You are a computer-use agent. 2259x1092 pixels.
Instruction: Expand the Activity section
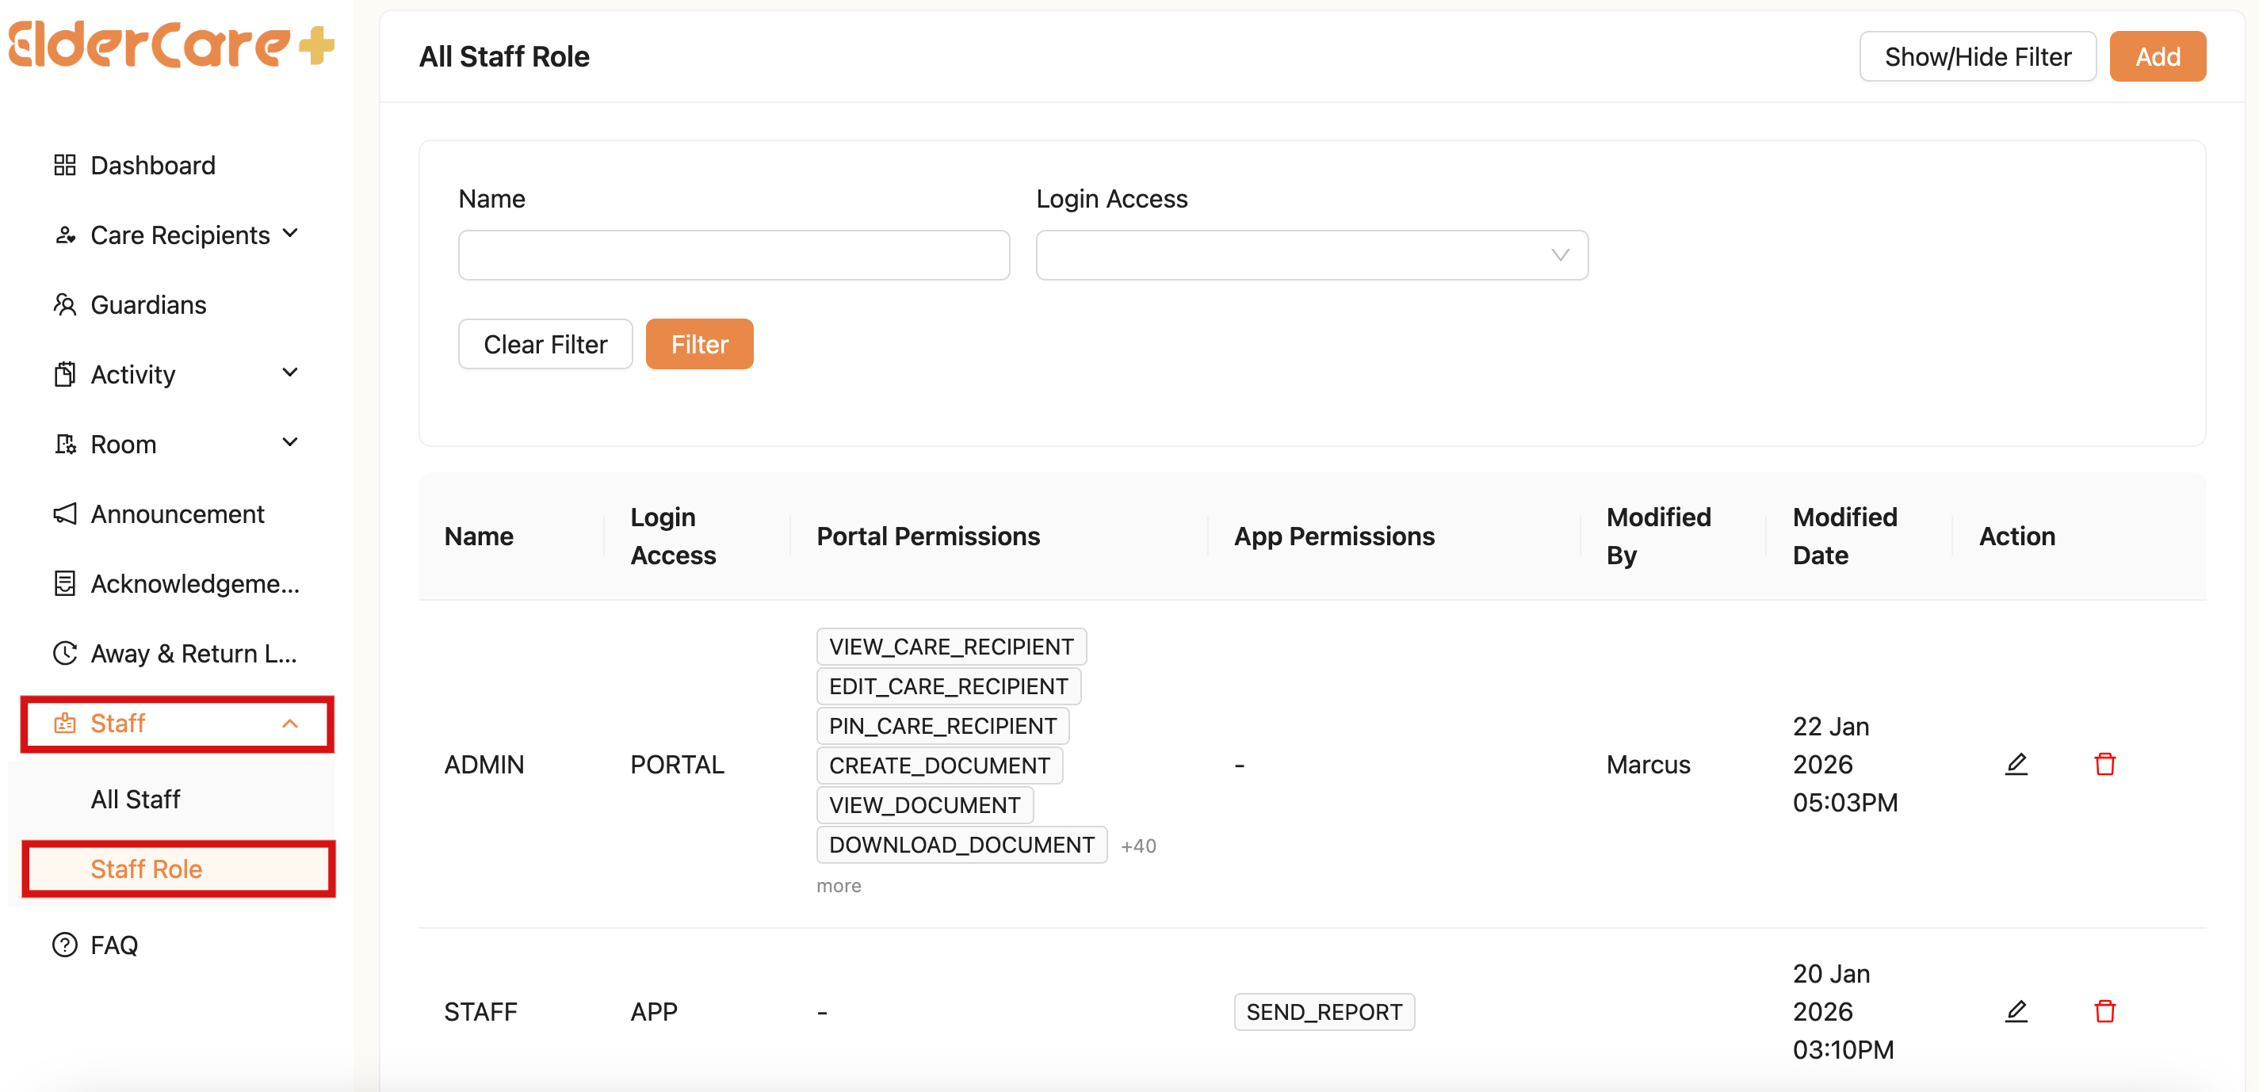click(x=289, y=372)
